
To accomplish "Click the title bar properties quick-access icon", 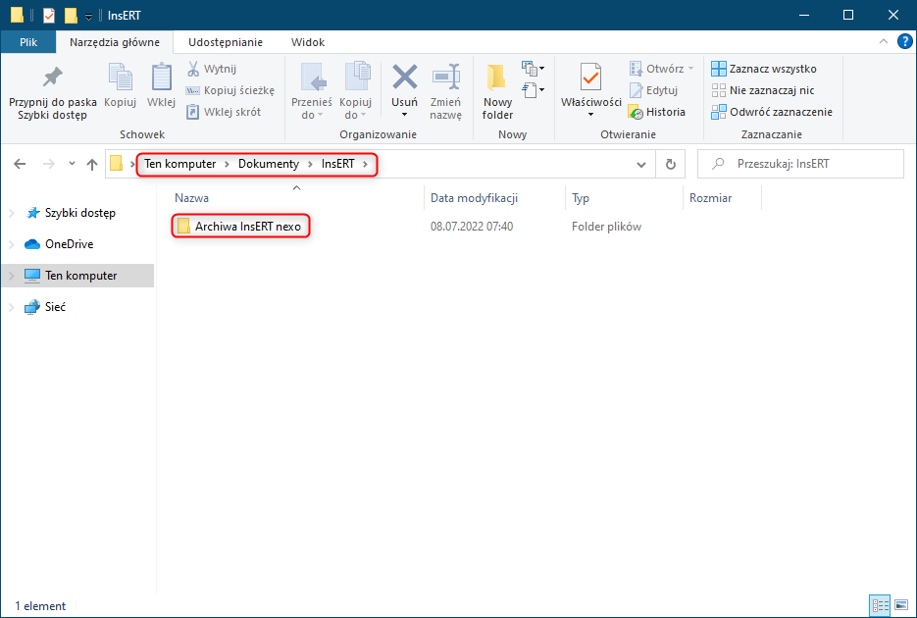I will (x=48, y=15).
